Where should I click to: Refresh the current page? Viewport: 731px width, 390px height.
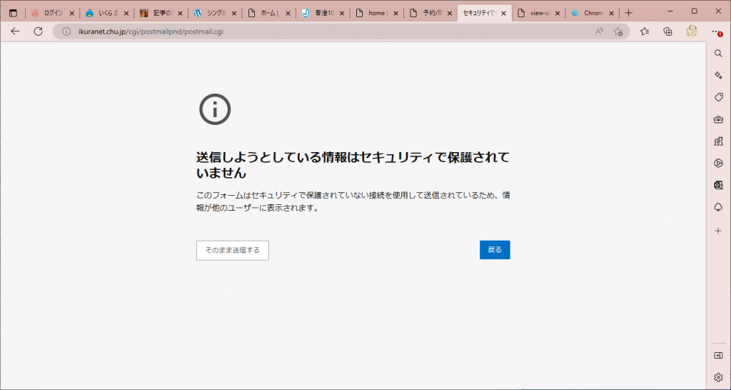coord(39,31)
